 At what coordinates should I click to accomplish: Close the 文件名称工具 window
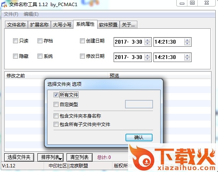207,3
